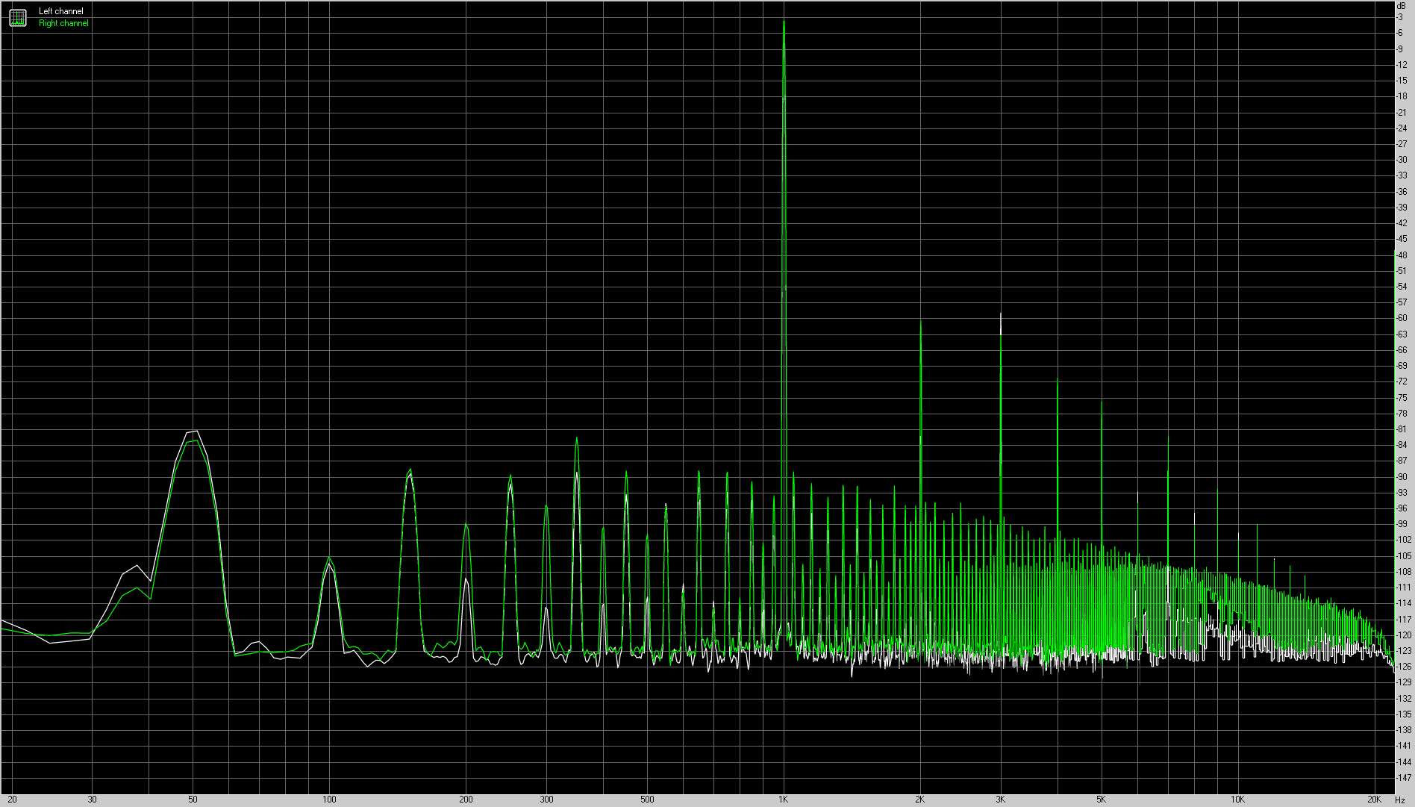Click the -120 dB scale label
The height and width of the screenshot is (807, 1415).
tap(1404, 635)
